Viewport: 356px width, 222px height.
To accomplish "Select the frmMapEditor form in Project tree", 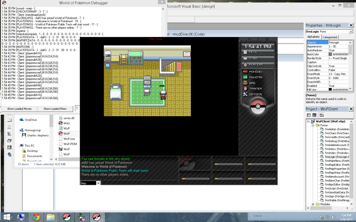I will tap(335, 165).
